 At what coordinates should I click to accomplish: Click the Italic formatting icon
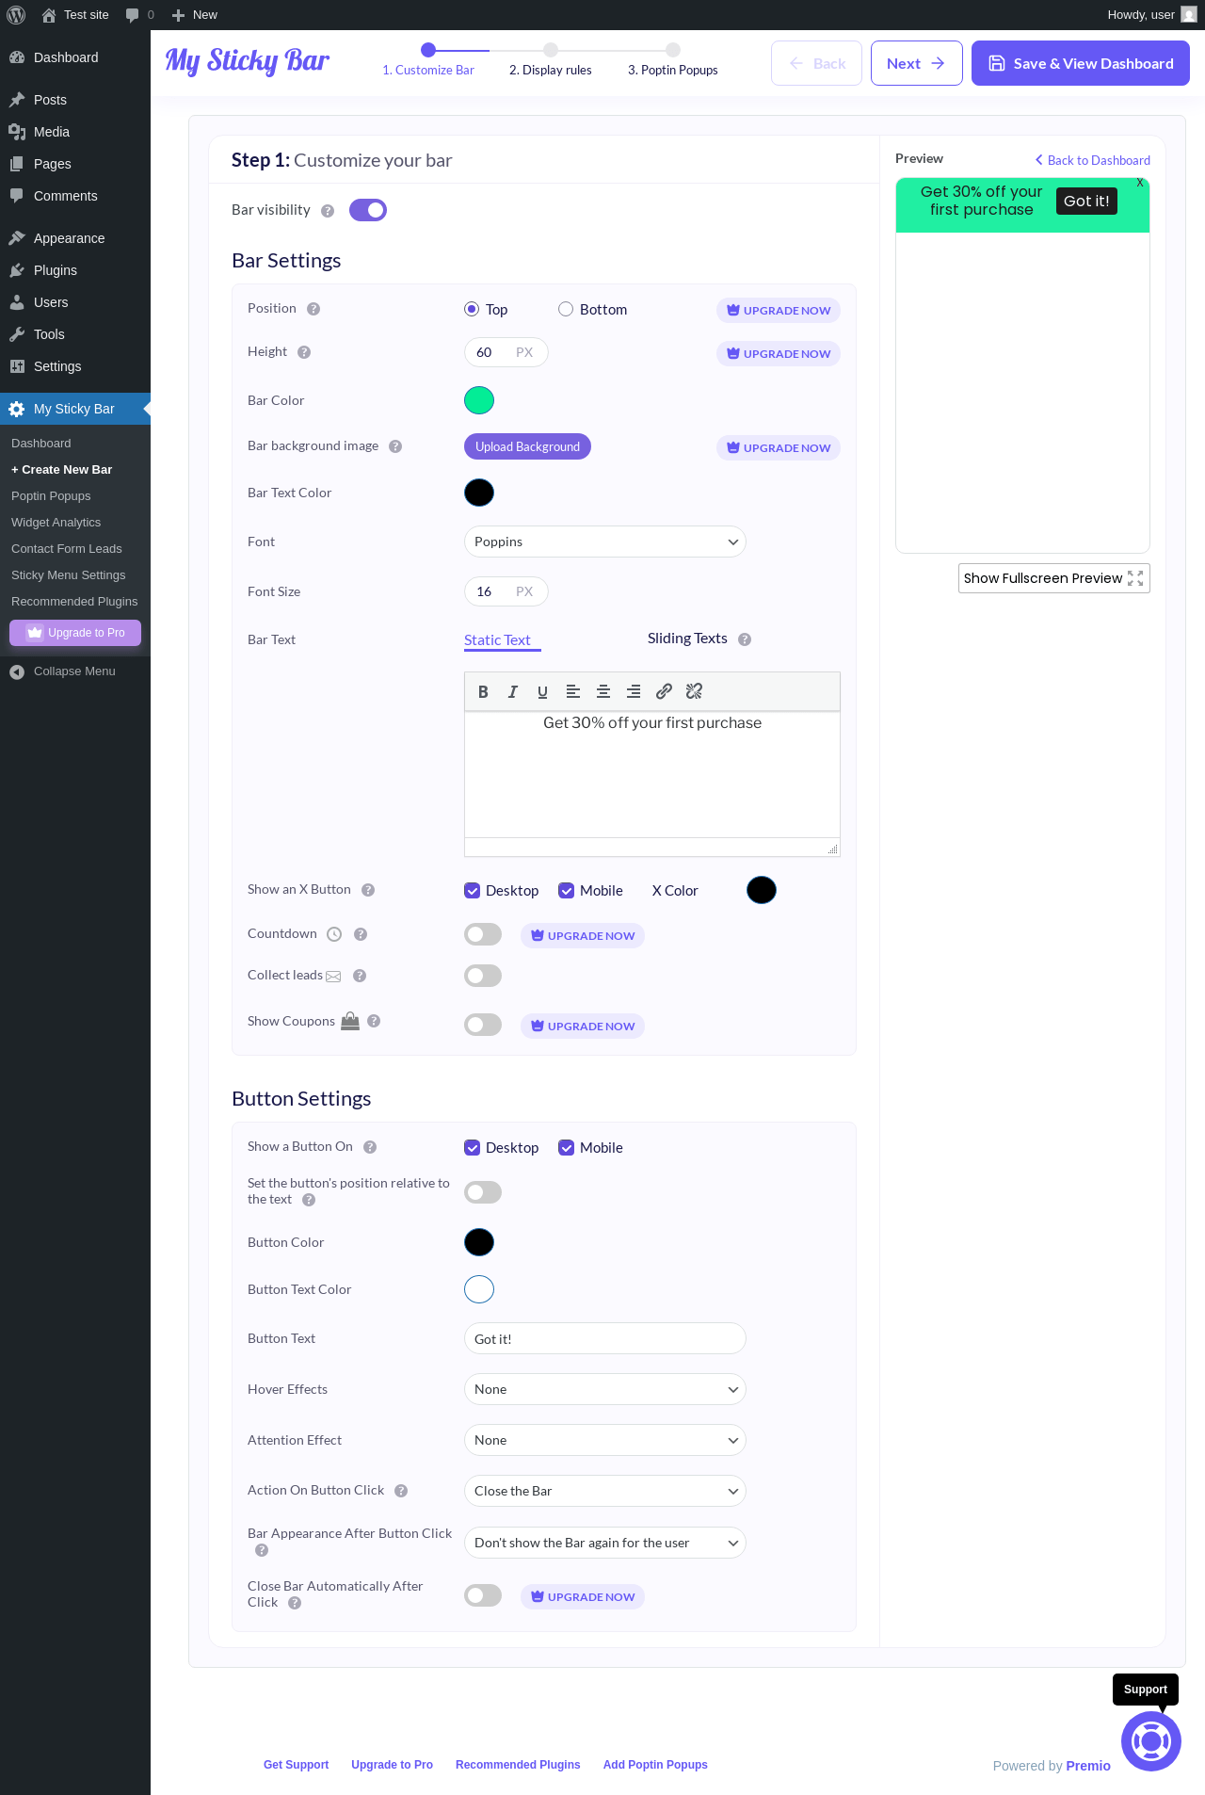point(513,691)
